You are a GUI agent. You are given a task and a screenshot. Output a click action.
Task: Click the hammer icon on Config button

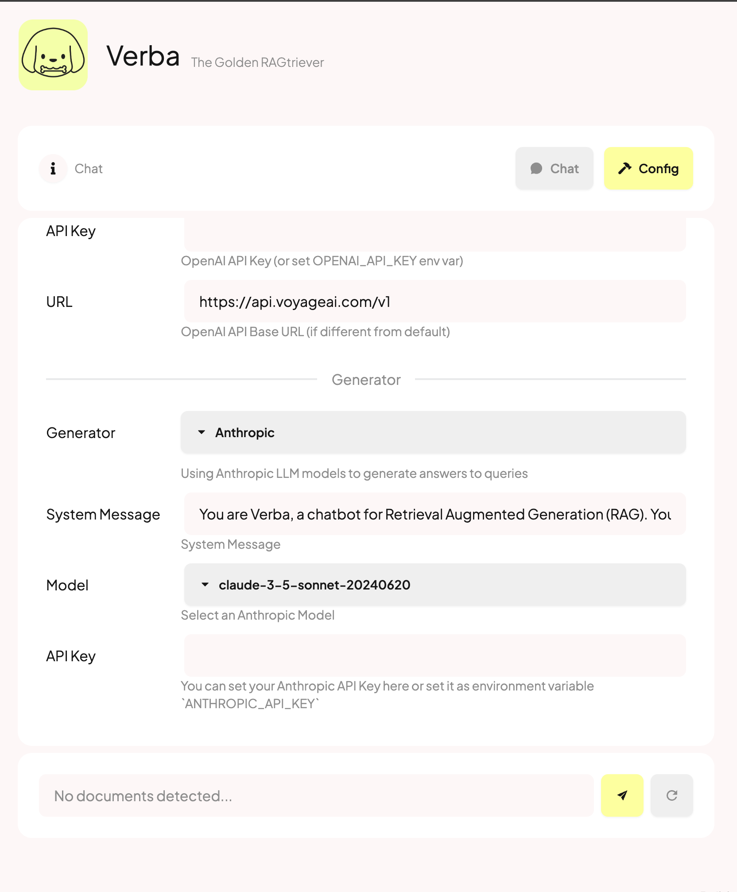coord(625,168)
